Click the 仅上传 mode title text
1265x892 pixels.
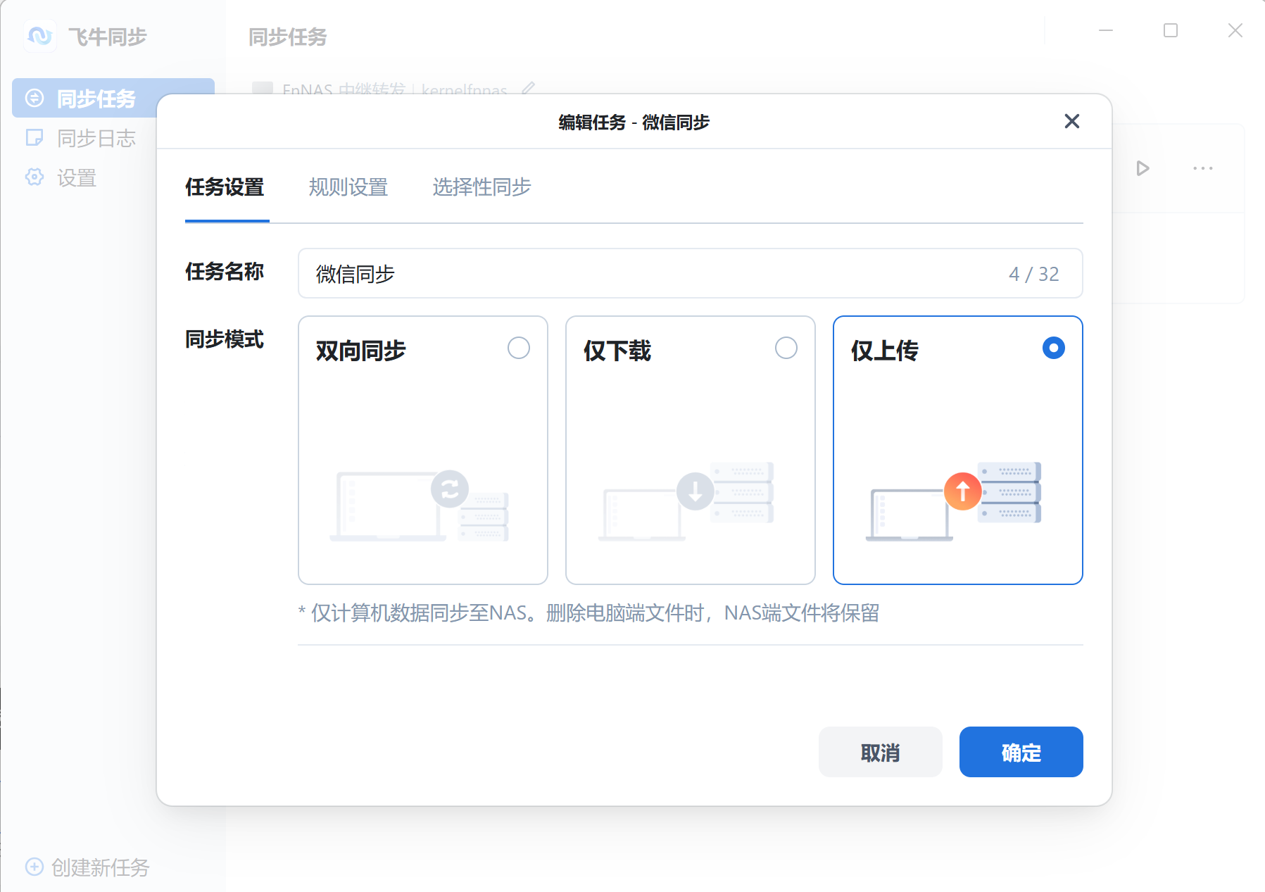885,351
